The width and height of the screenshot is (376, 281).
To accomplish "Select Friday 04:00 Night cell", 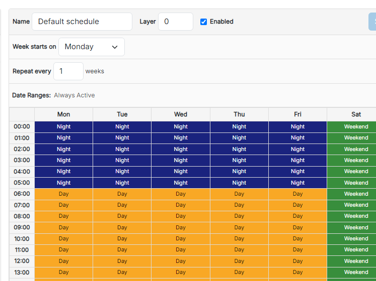I will 297,172.
